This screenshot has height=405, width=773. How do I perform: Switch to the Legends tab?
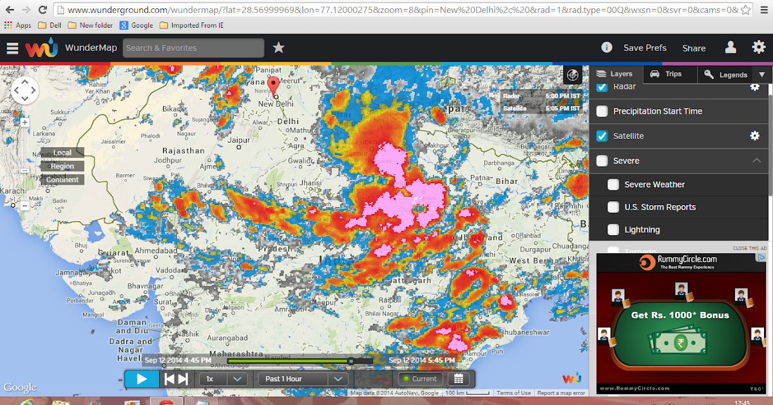[x=726, y=75]
